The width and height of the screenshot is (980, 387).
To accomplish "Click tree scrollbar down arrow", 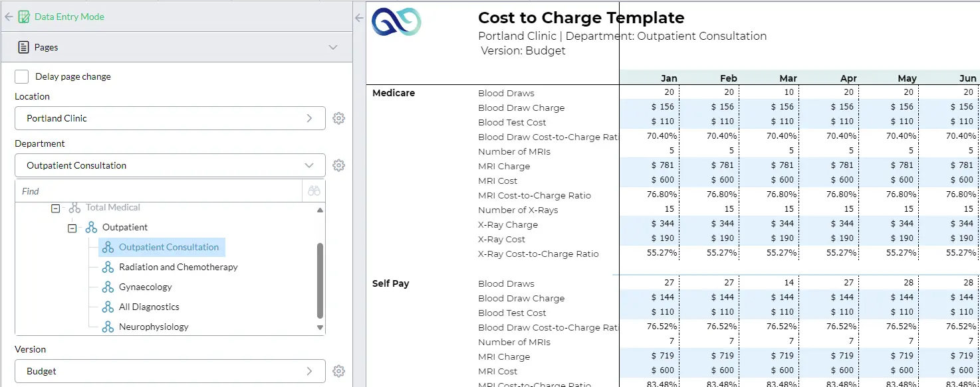I will (x=320, y=327).
